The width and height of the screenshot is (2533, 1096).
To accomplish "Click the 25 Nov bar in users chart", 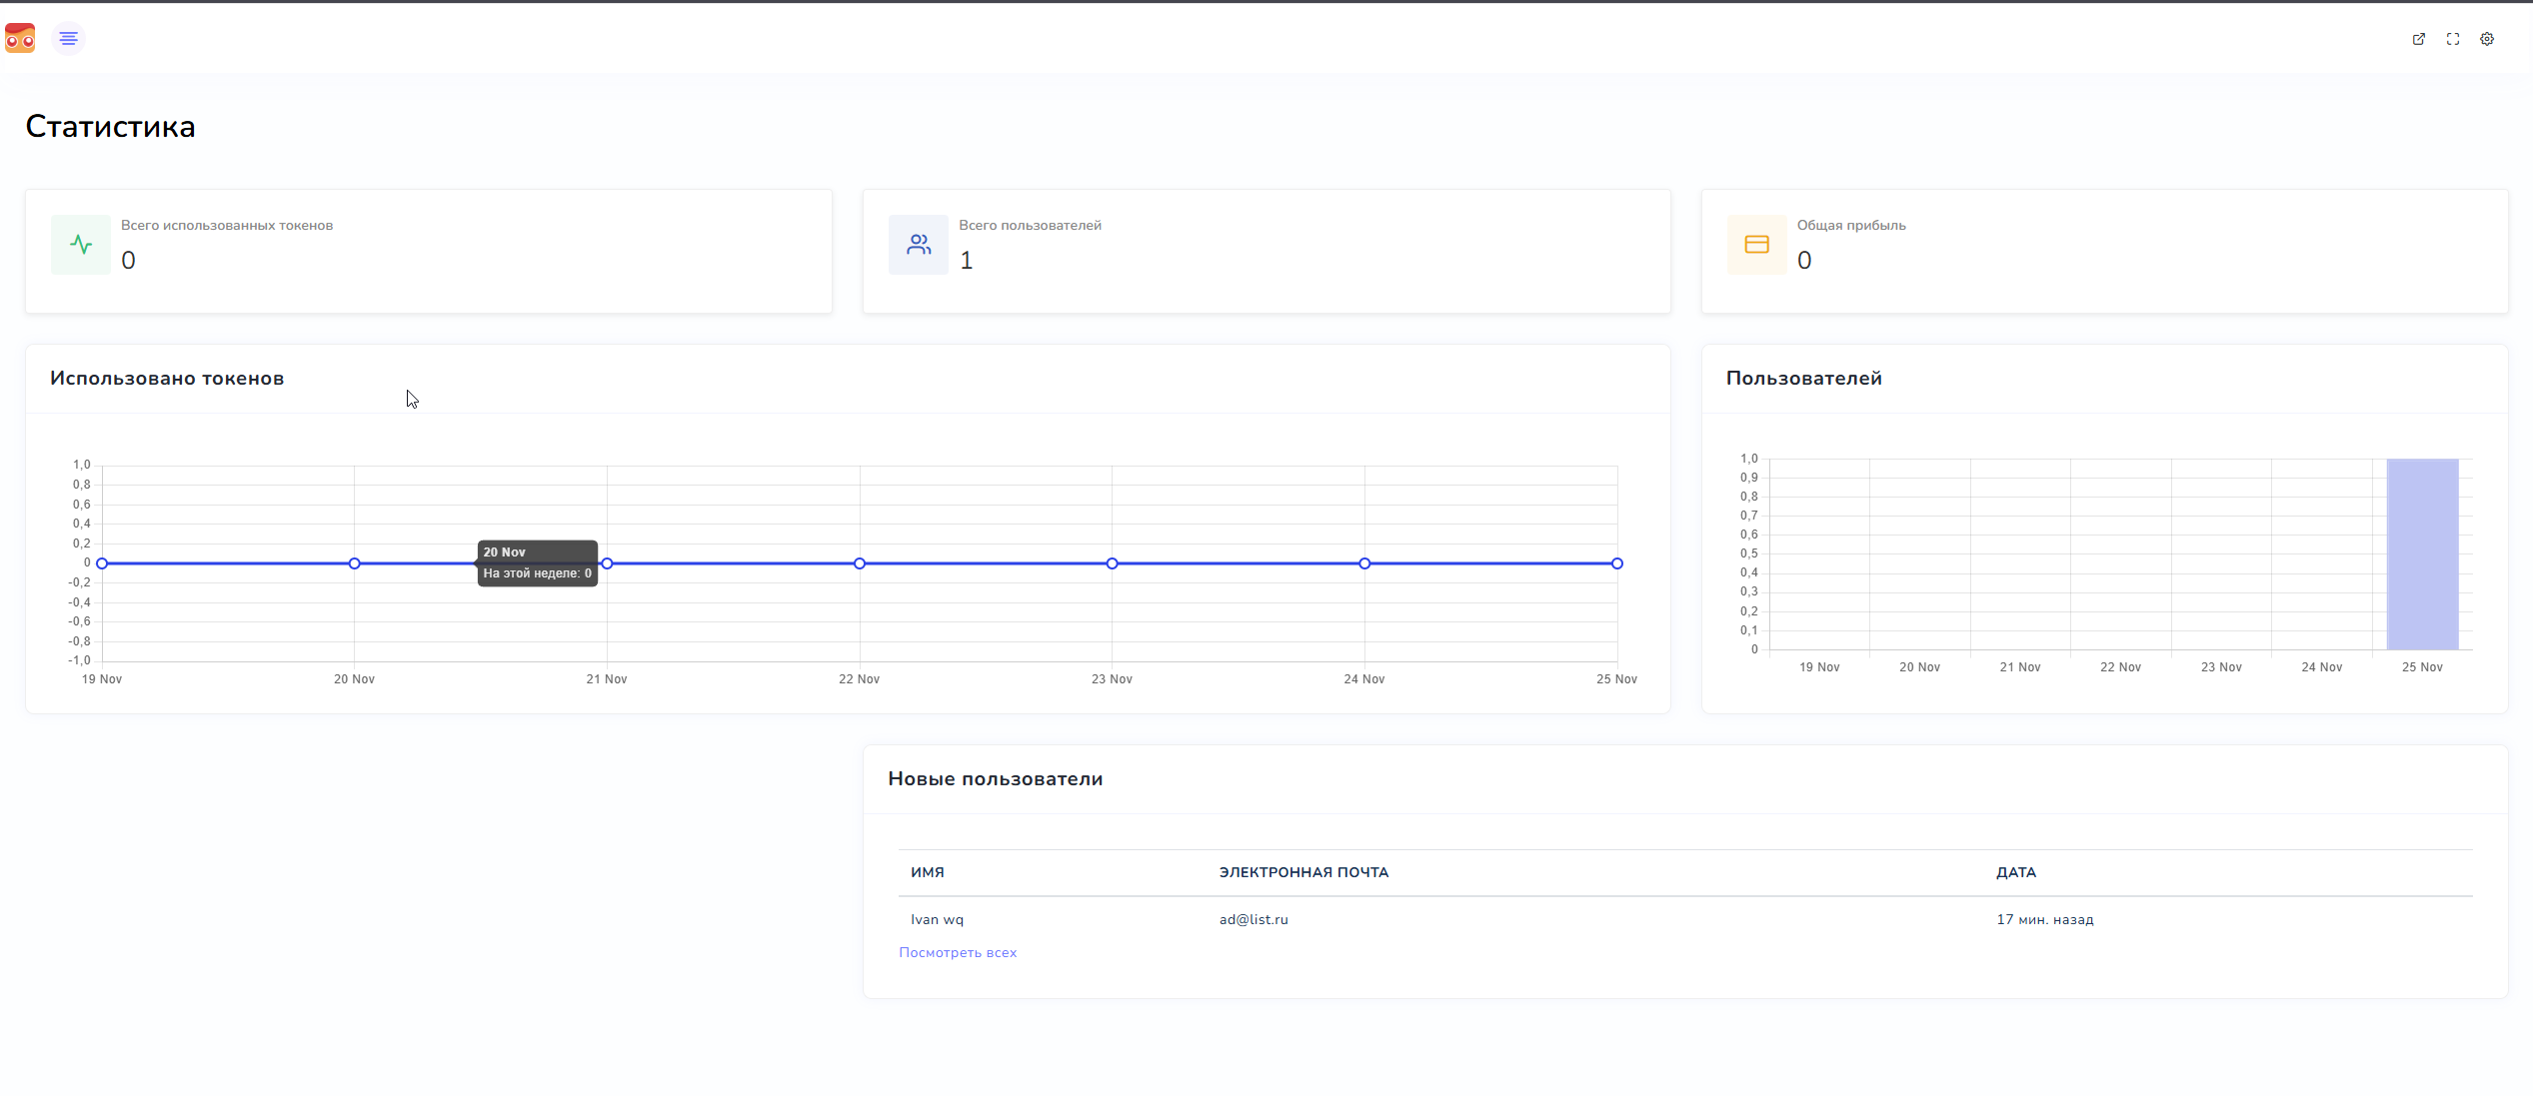I will pos(2421,554).
